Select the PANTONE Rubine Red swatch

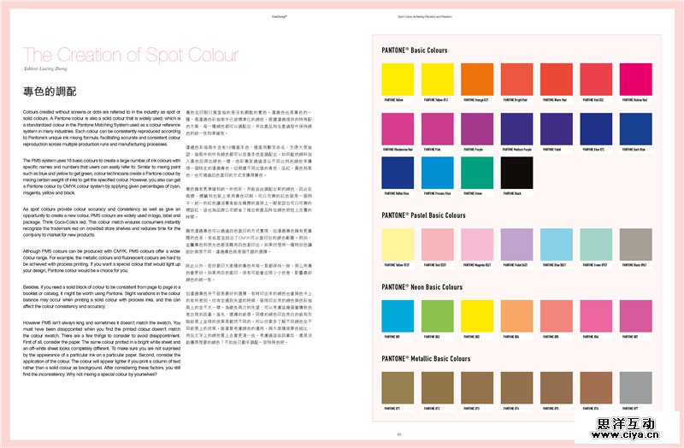point(634,80)
